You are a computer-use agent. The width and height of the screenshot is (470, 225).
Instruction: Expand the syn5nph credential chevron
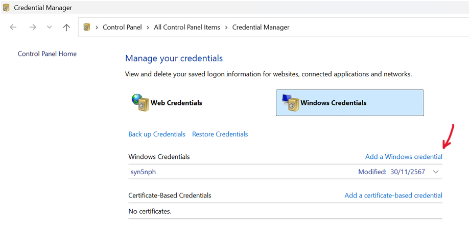tap(436, 172)
